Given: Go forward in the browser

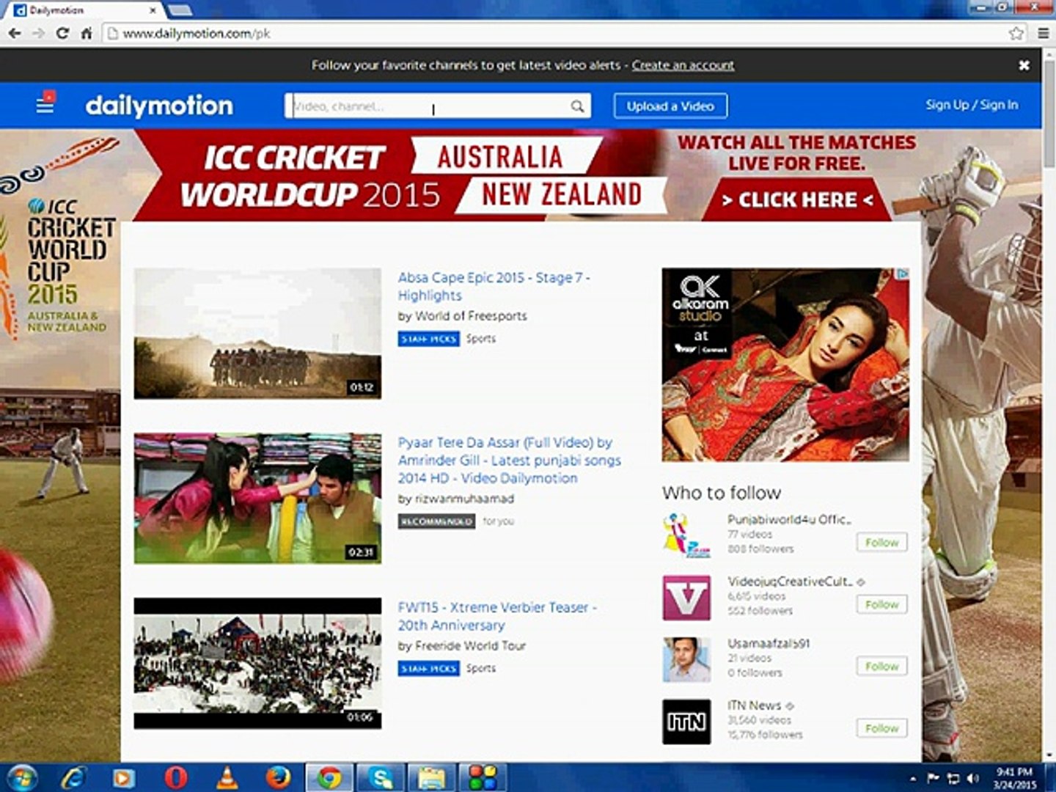Looking at the screenshot, I should click(38, 33).
